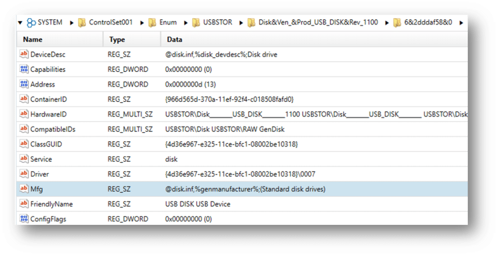Click REG_DWORD type in ConfigFlags row

tap(128, 219)
